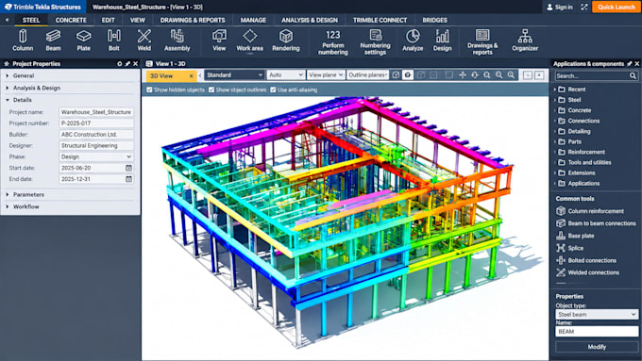The image size is (642, 361).
Task: Switch to the CONCRETE ribbon tab
Action: tap(71, 20)
